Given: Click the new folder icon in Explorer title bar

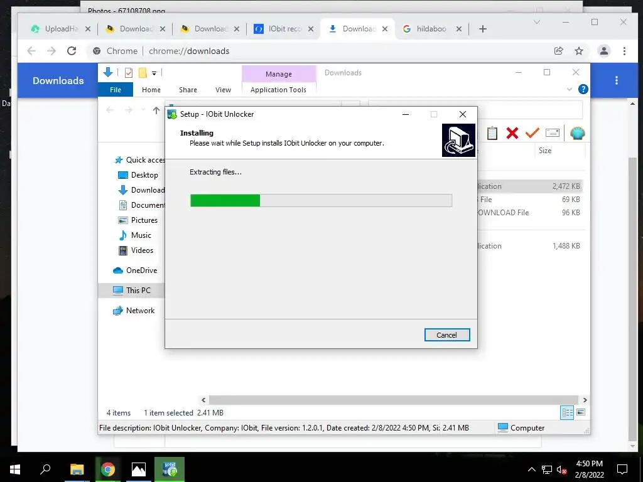Looking at the screenshot, I should point(143,73).
